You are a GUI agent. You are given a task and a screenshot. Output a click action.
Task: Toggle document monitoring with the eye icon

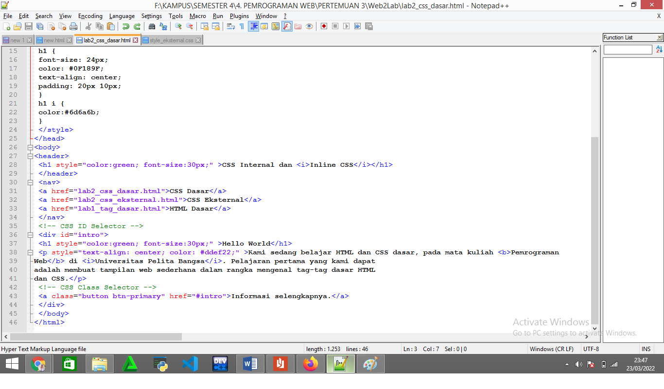click(310, 26)
